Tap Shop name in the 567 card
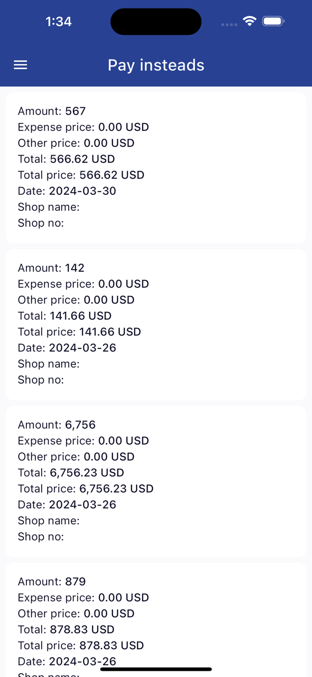The width and height of the screenshot is (312, 677). tap(49, 207)
